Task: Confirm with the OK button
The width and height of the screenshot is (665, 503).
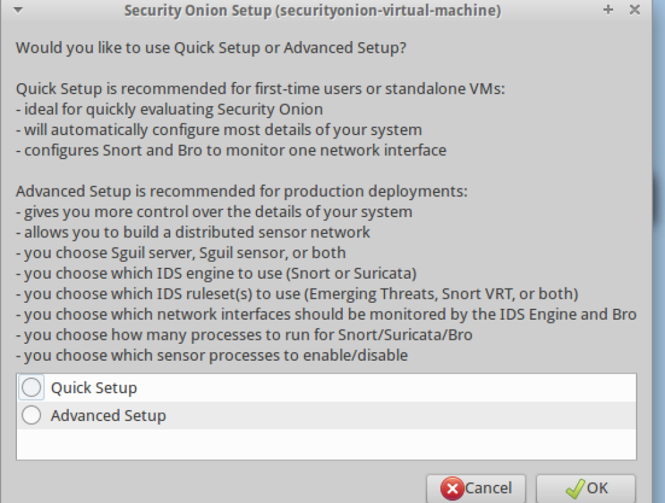Action: (x=586, y=488)
